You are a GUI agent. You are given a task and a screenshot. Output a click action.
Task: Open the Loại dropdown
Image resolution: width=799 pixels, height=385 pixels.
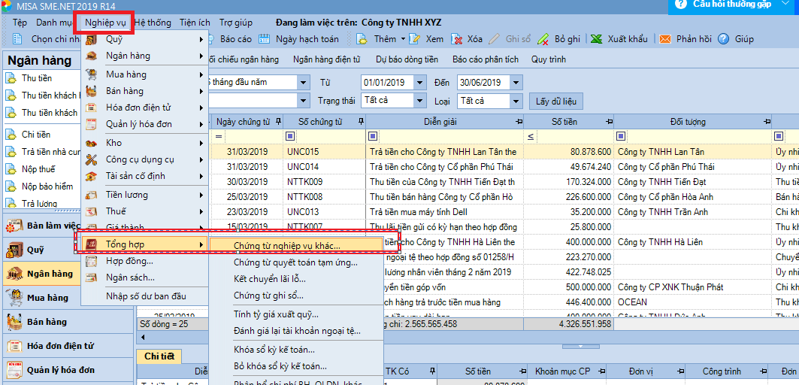[x=516, y=101]
